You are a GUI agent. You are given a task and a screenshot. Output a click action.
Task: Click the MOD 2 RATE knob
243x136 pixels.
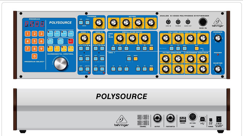[x=99, y=38]
